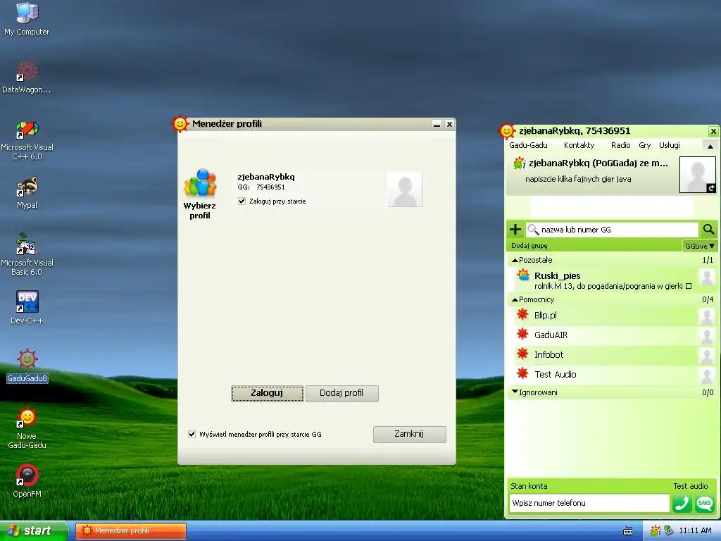Open My Computer desktop icon
The image size is (721, 541).
click(27, 18)
